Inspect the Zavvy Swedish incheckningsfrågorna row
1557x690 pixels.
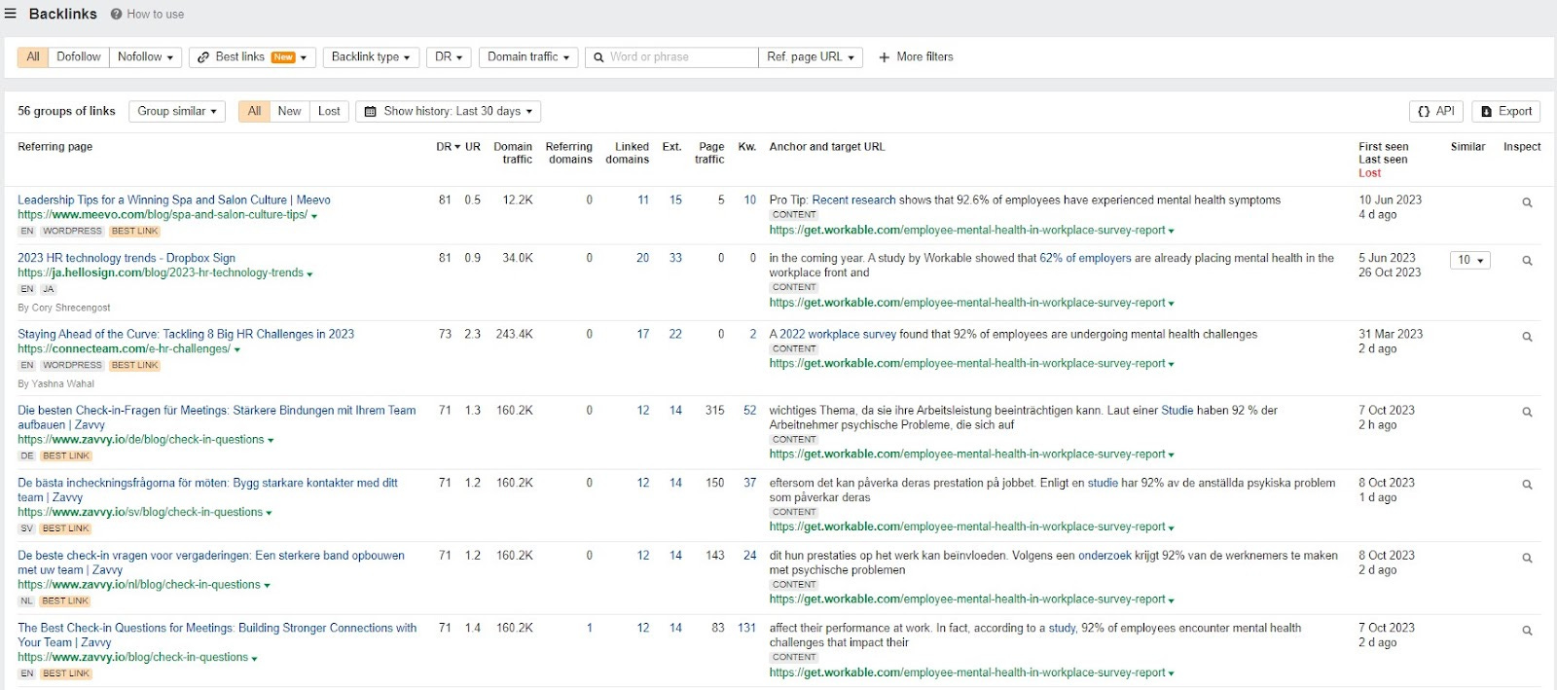pyautogui.click(x=1527, y=485)
